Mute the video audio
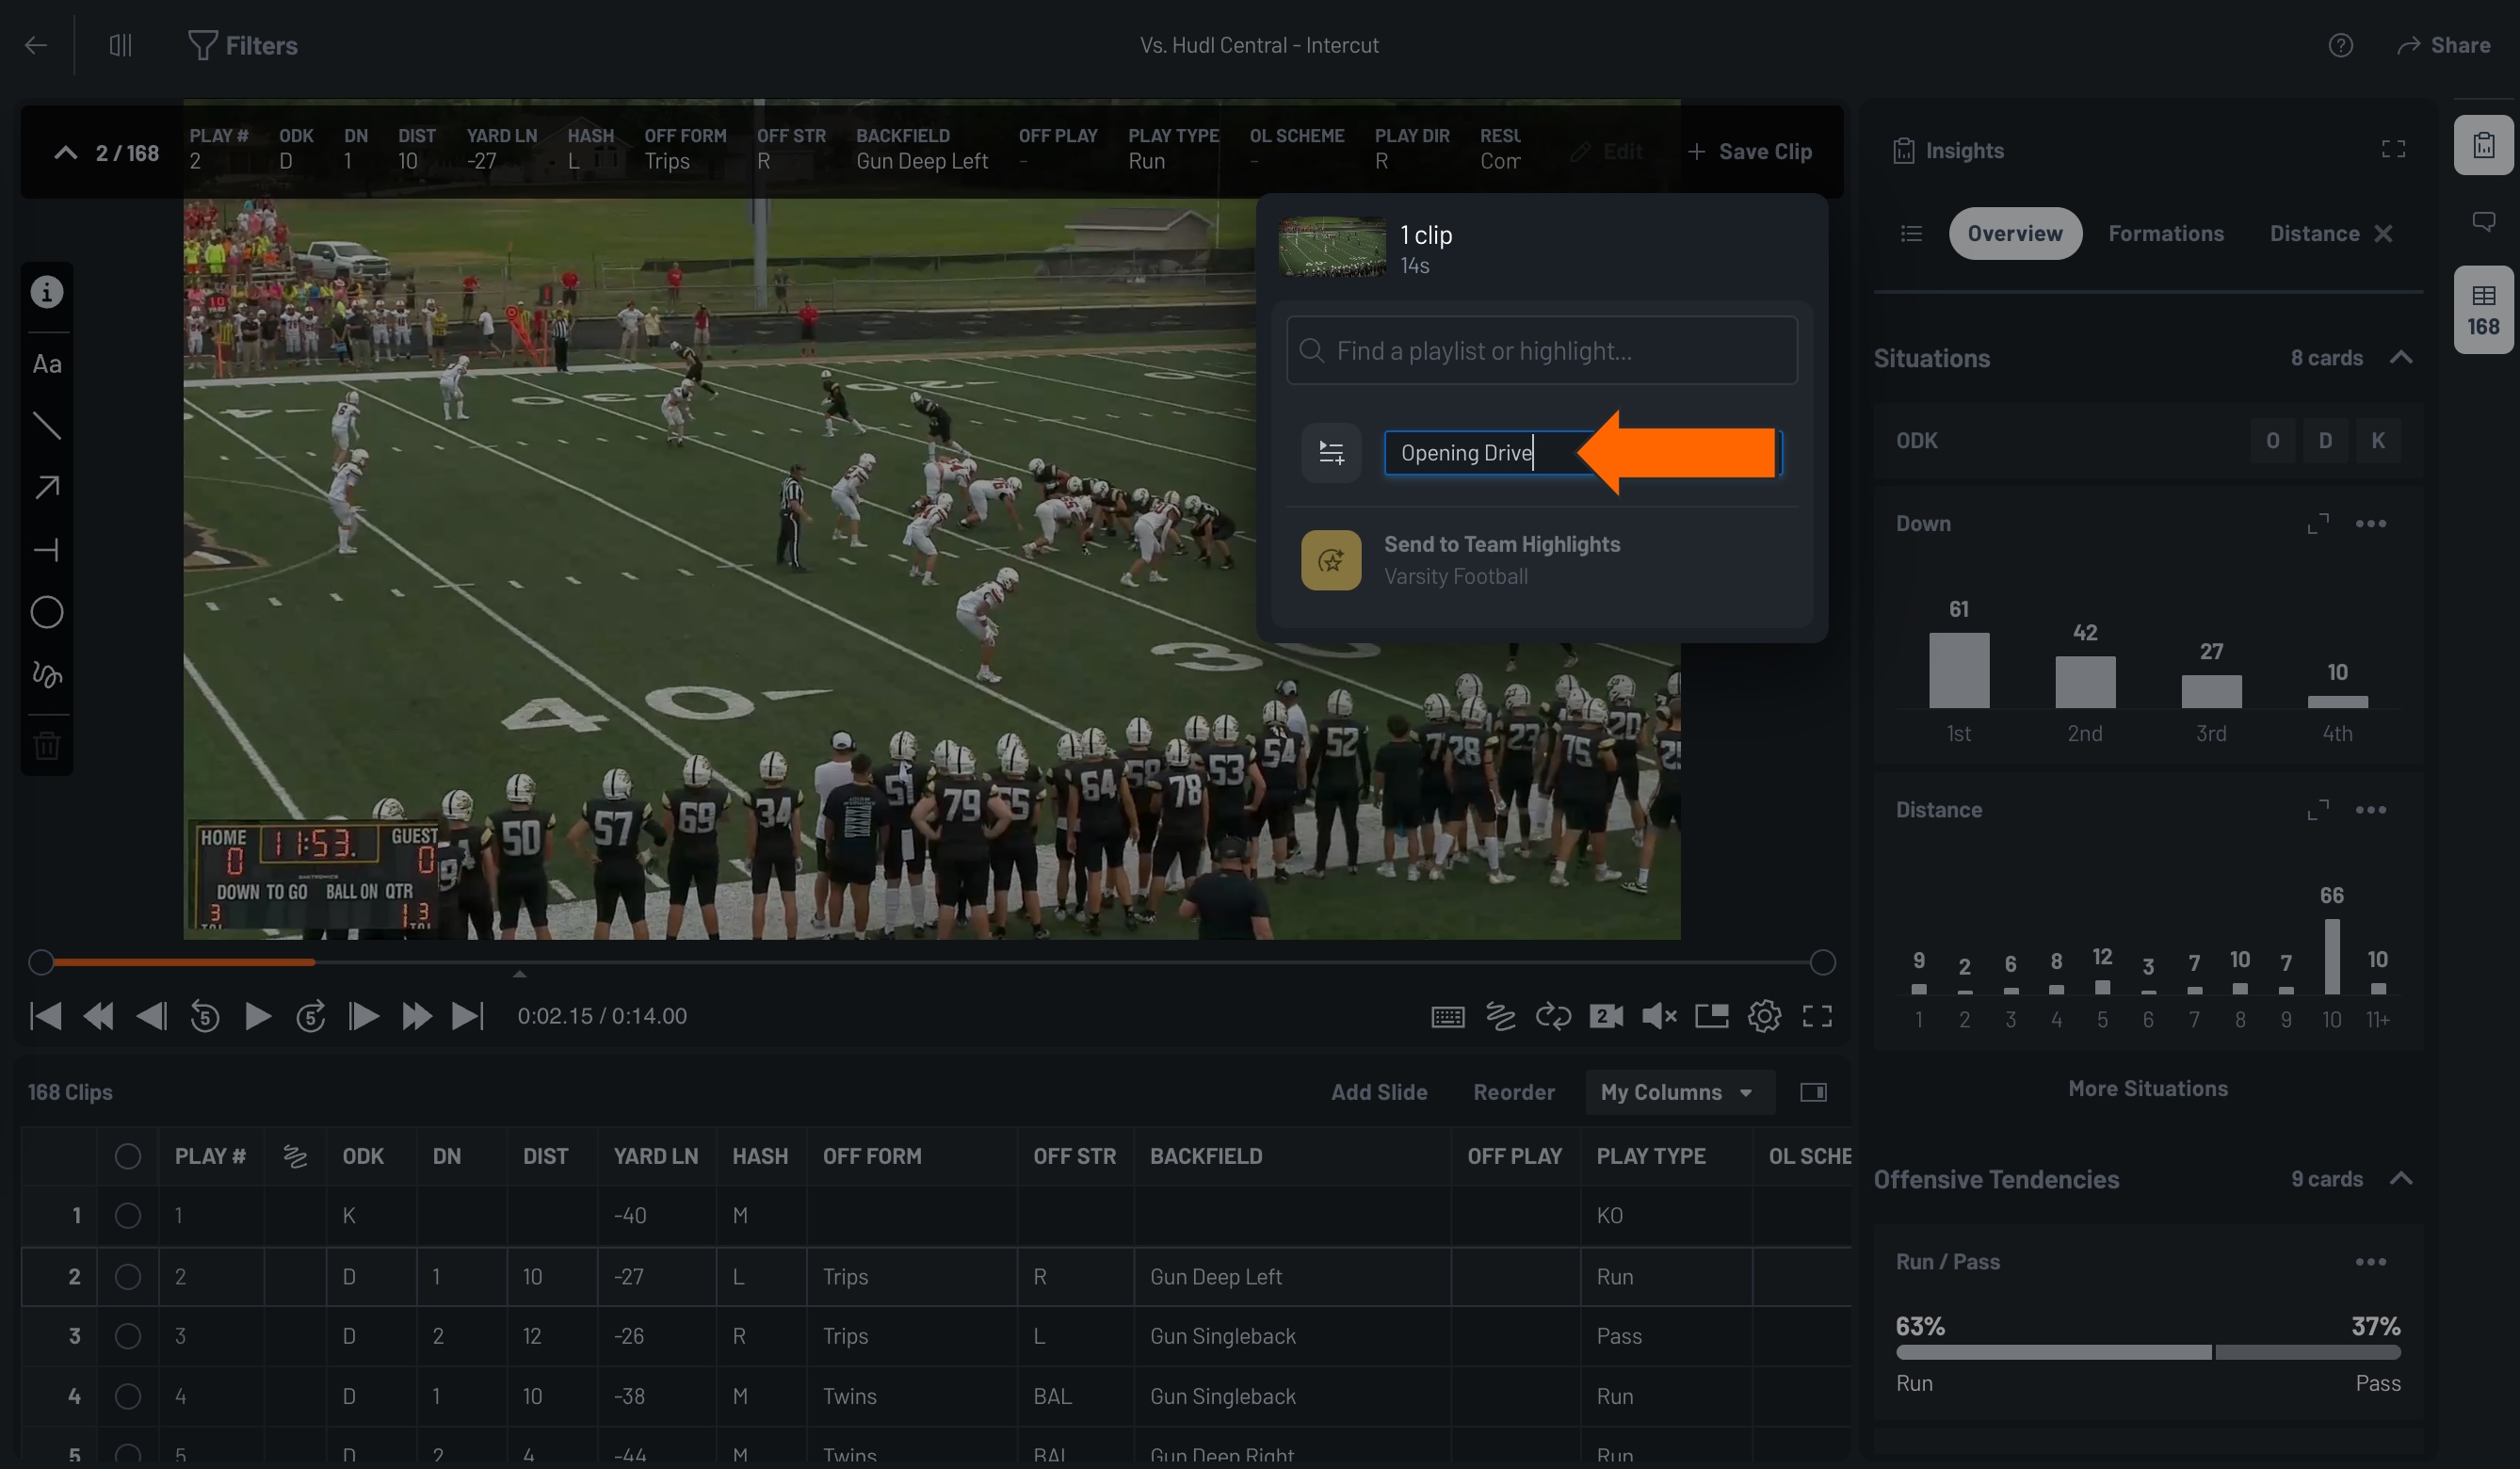 tap(1659, 1015)
